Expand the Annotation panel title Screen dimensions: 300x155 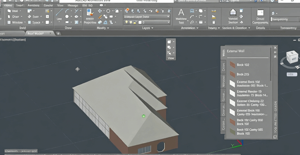pyautogui.click(x=190, y=28)
